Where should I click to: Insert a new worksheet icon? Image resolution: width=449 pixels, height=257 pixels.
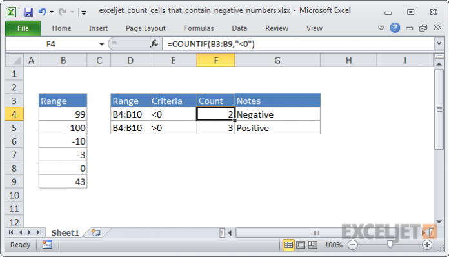tap(95, 232)
